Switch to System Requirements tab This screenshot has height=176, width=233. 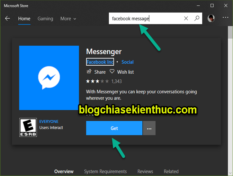click(105, 171)
